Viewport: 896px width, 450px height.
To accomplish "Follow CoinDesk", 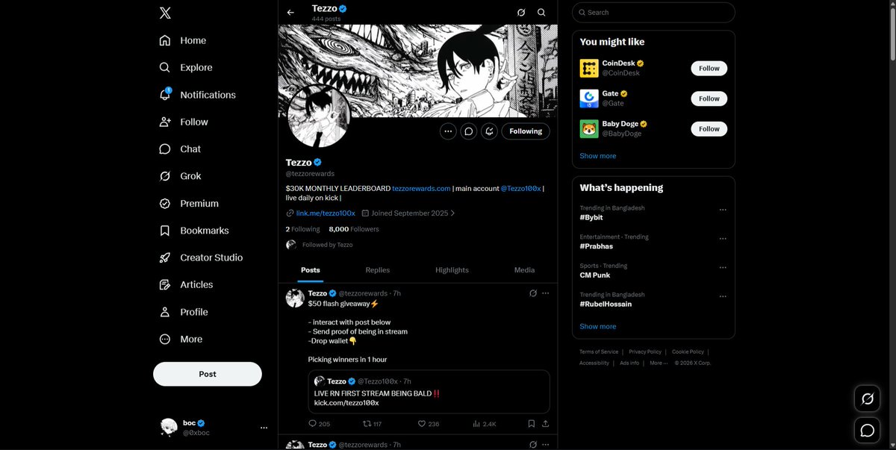I will pyautogui.click(x=709, y=68).
